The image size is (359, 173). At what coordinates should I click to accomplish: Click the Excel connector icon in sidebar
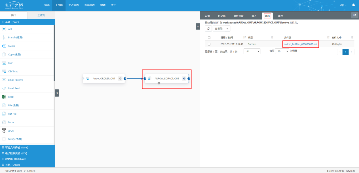pyautogui.click(x=4, y=97)
